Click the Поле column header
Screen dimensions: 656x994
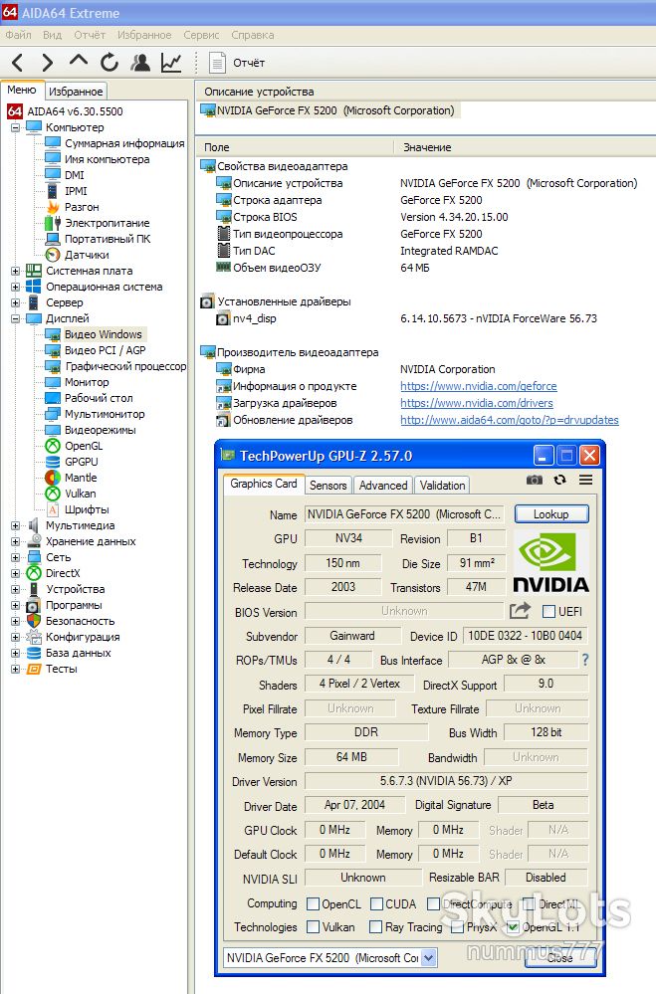click(x=295, y=147)
